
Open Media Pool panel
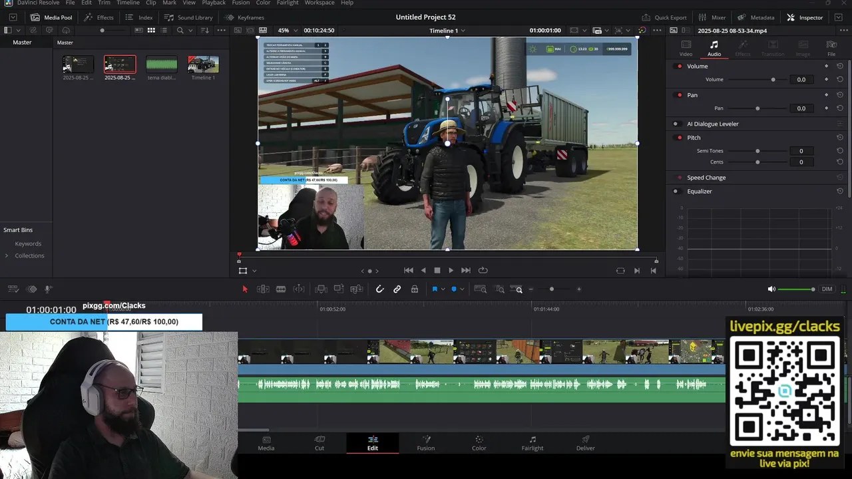coord(51,17)
